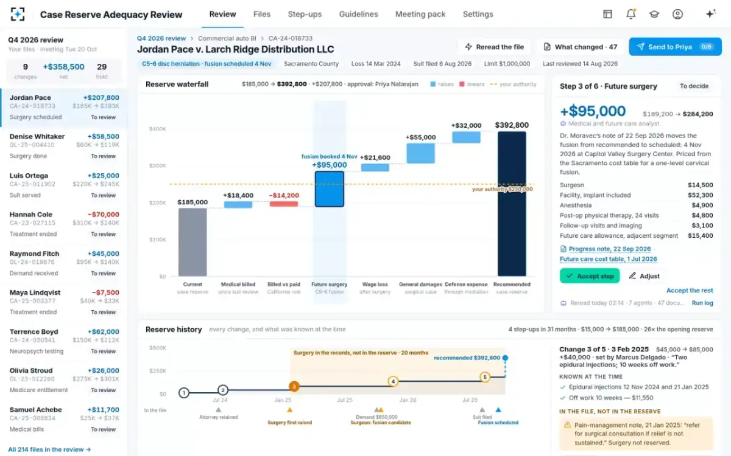Click the app logo icon
The width and height of the screenshot is (731, 456).
tap(18, 14)
